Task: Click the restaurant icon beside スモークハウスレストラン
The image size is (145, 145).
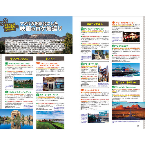Action: [113, 23]
